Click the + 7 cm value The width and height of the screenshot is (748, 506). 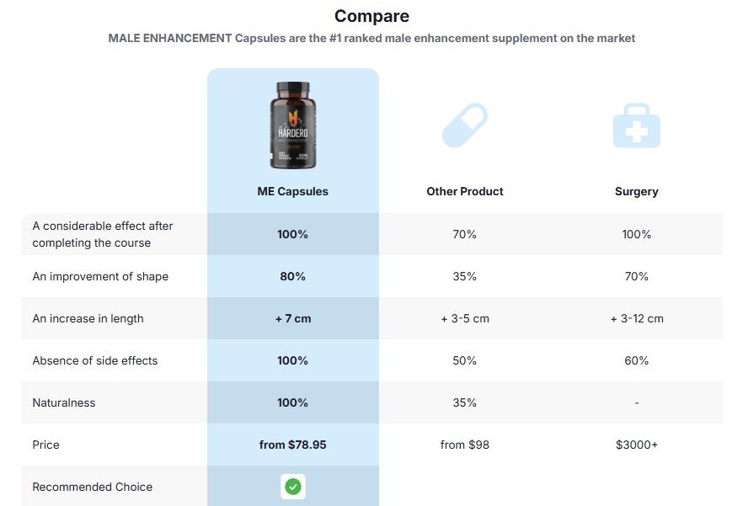click(293, 318)
